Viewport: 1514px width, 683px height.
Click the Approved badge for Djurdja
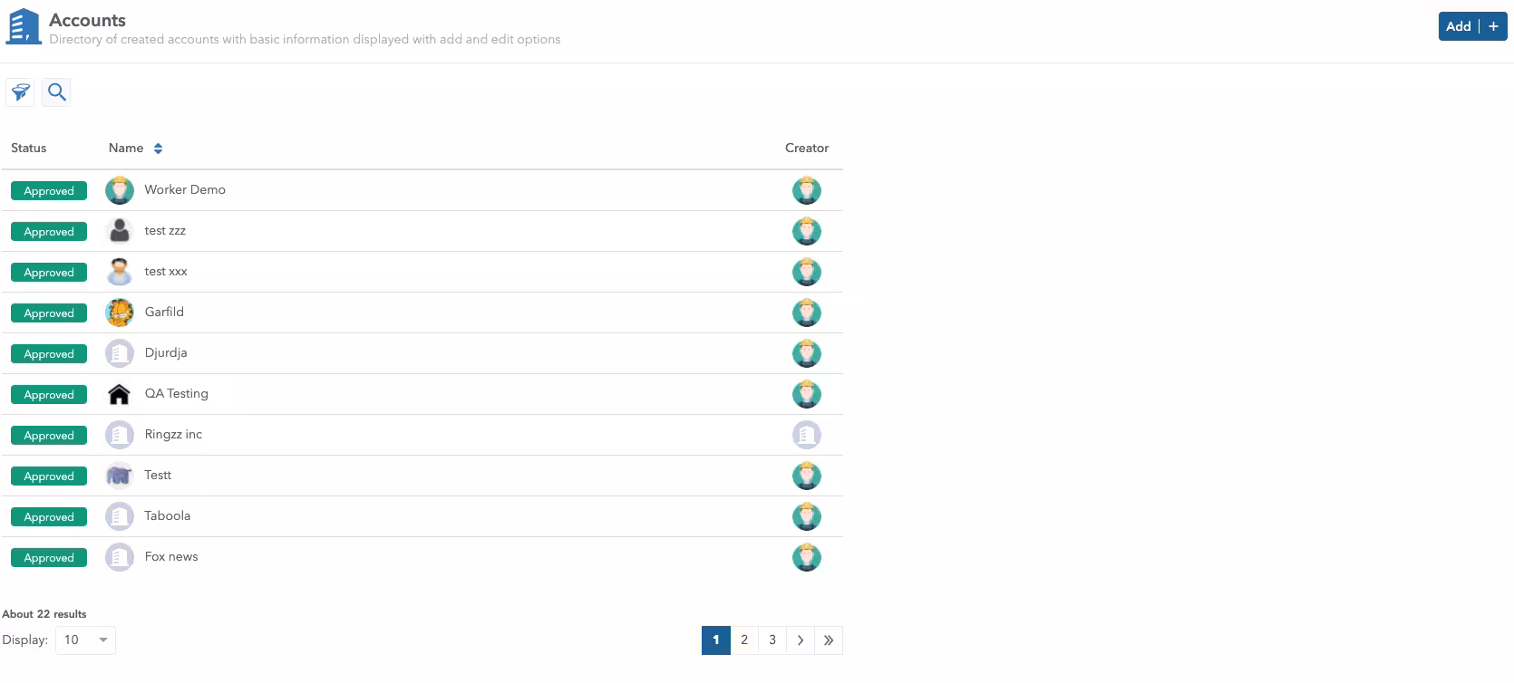tap(49, 354)
